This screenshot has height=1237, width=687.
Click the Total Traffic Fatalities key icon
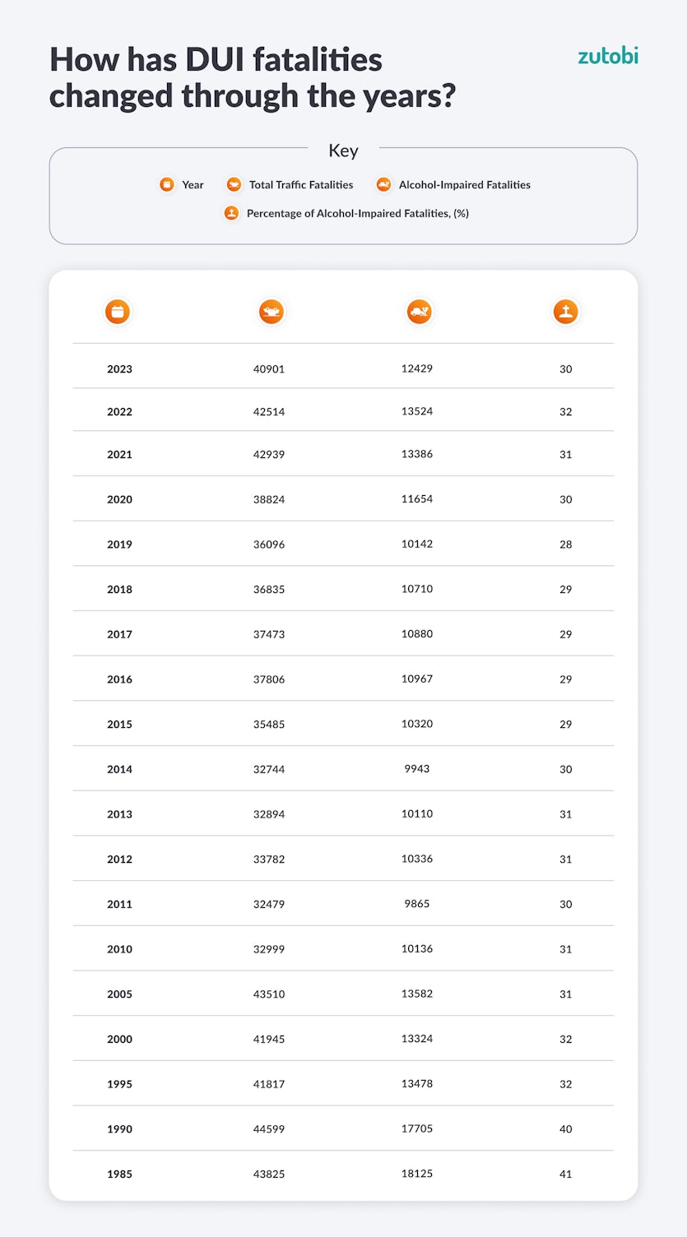234,185
